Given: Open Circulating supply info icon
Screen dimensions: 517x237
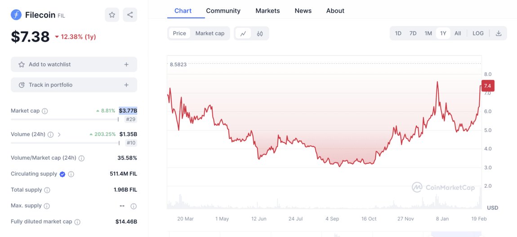Looking at the screenshot, I should [x=71, y=174].
